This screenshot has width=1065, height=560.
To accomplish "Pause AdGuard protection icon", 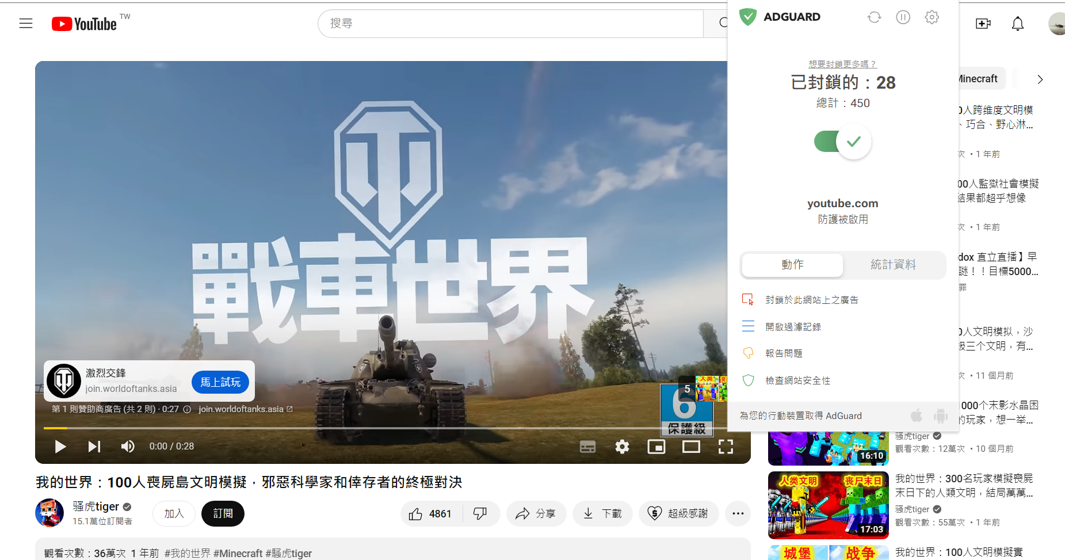I will (x=903, y=17).
